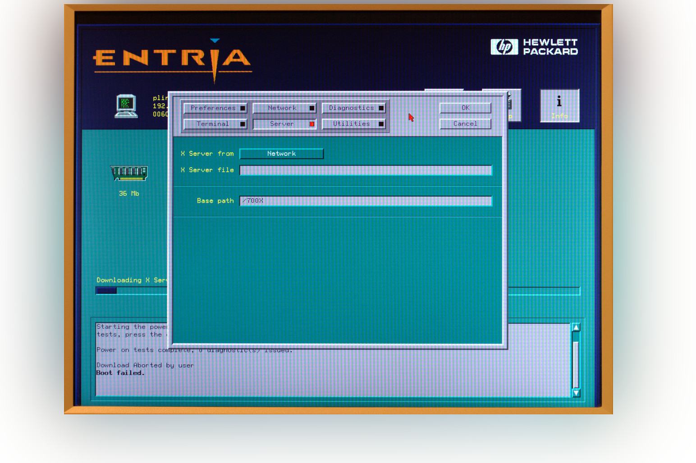Select the Diagnostics section button
The image size is (696, 463).
pyautogui.click(x=352, y=108)
